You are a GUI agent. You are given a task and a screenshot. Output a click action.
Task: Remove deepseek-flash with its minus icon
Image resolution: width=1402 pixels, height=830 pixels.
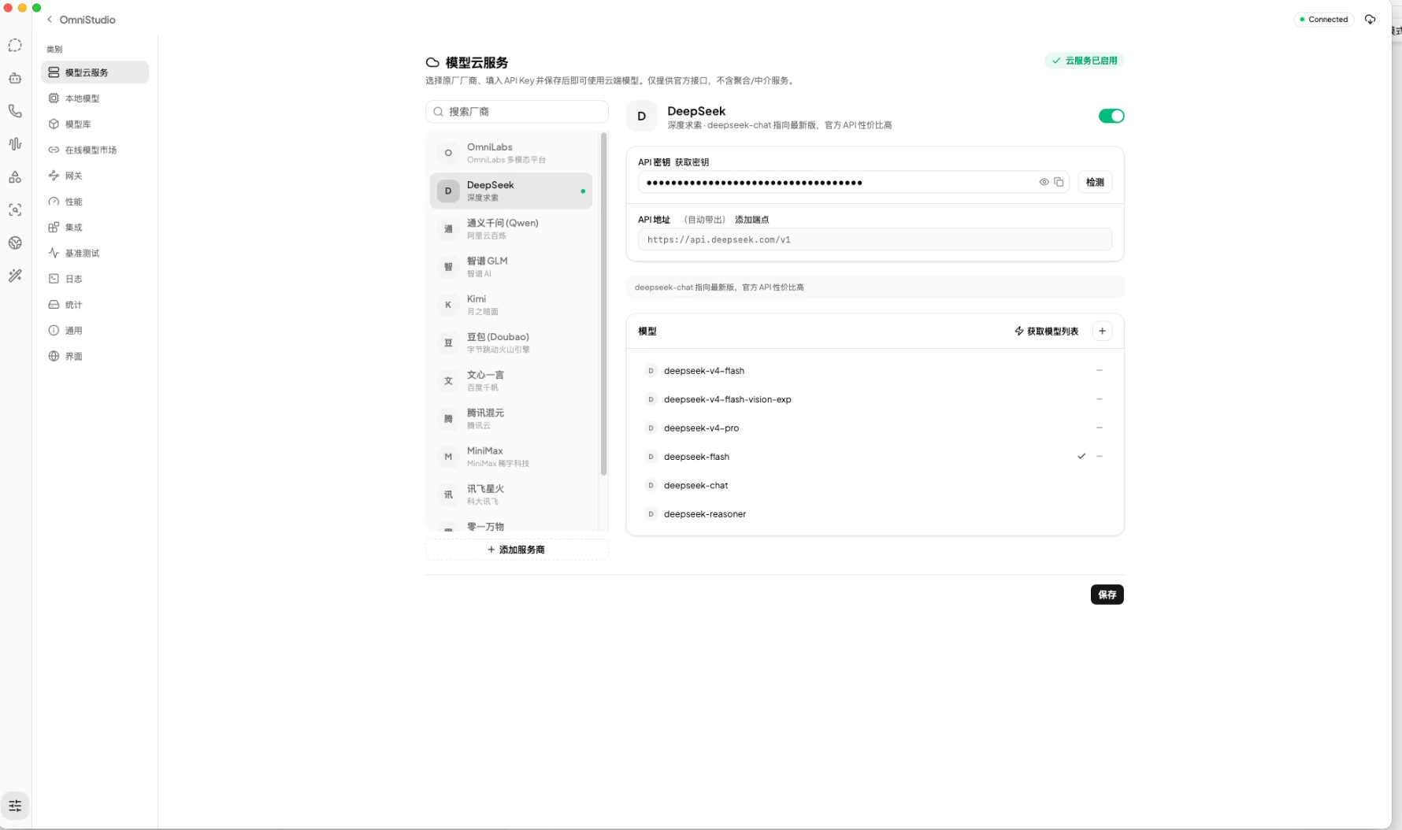tap(1100, 457)
